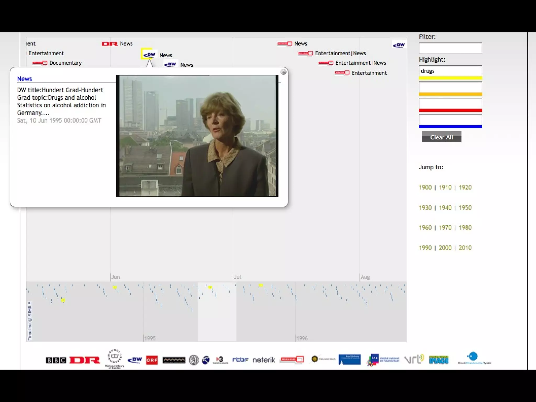This screenshot has height=402, width=536.
Task: Click the drugs highlight input field
Action: (450, 71)
